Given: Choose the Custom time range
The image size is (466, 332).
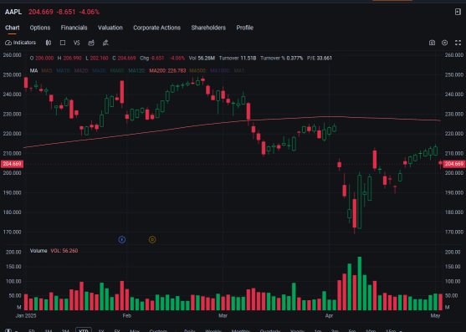Looking at the screenshot, I should pyautogui.click(x=158, y=330).
